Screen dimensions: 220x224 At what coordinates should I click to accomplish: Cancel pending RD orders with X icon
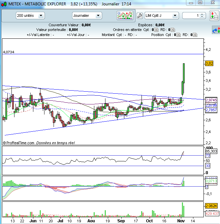[x=173, y=30]
